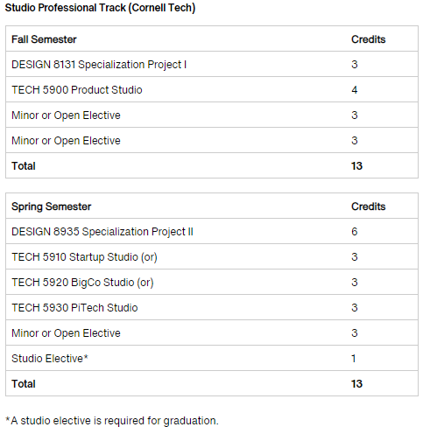Click DESIGN 8131 Specialization Project I
This screenshot has height=427, width=423.
pos(99,65)
